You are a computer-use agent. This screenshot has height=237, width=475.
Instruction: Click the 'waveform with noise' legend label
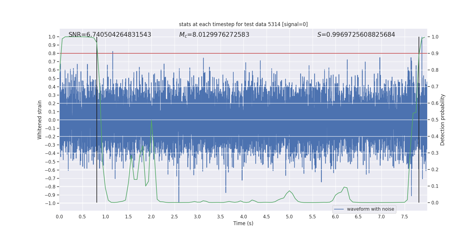tap(370, 209)
